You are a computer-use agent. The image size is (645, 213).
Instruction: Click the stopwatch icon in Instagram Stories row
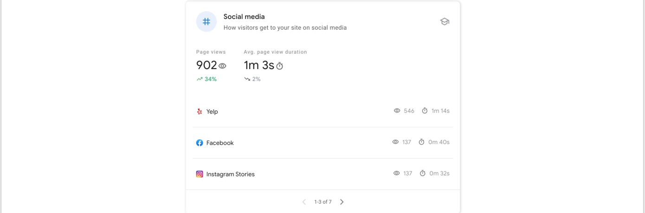423,173
